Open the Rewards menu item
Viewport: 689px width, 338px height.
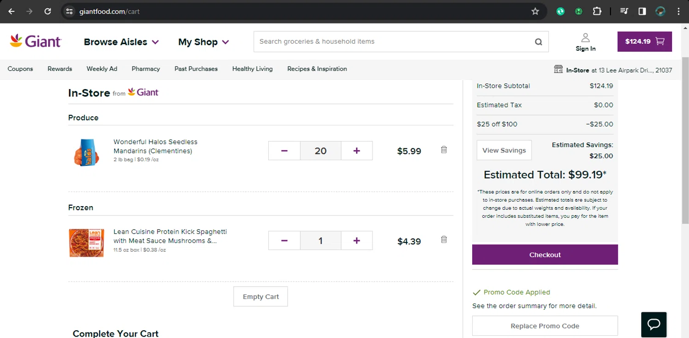[60, 69]
